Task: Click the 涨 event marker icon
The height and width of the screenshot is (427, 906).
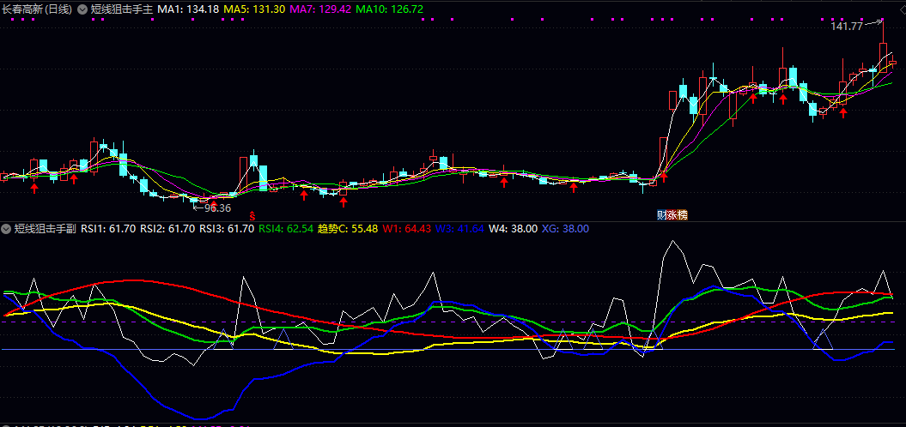Action: point(672,214)
